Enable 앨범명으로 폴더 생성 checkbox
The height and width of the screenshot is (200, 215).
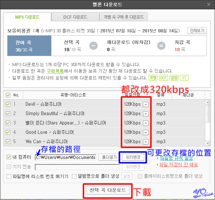pos(74,176)
